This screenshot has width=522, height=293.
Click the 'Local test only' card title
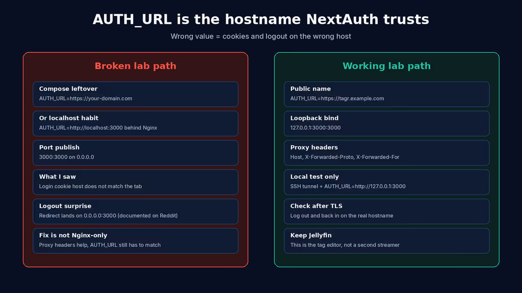[x=314, y=177]
